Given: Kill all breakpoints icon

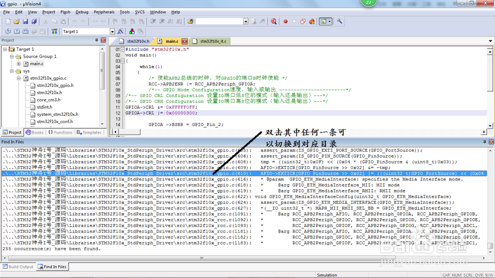Looking at the screenshot, I should coord(311,21).
